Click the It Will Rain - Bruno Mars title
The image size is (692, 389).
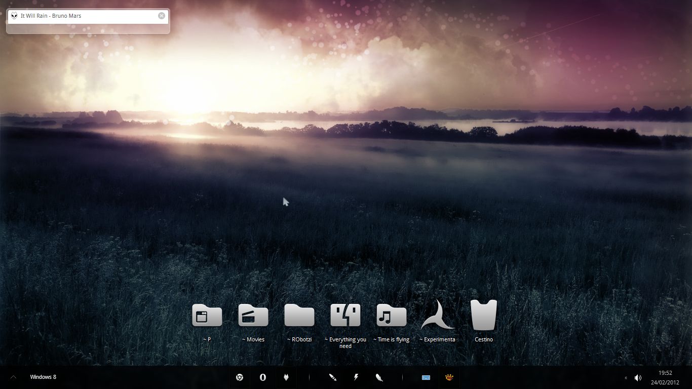click(51, 16)
